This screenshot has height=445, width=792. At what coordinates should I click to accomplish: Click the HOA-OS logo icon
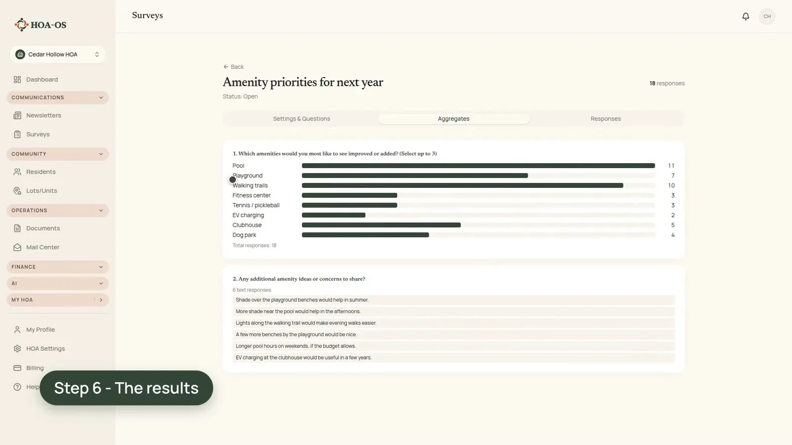click(x=21, y=25)
